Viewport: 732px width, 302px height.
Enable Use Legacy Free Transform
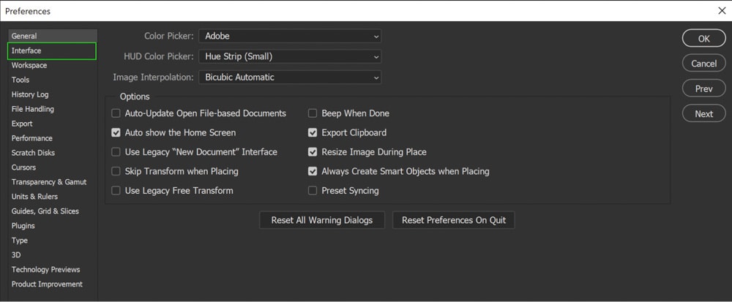tap(116, 191)
